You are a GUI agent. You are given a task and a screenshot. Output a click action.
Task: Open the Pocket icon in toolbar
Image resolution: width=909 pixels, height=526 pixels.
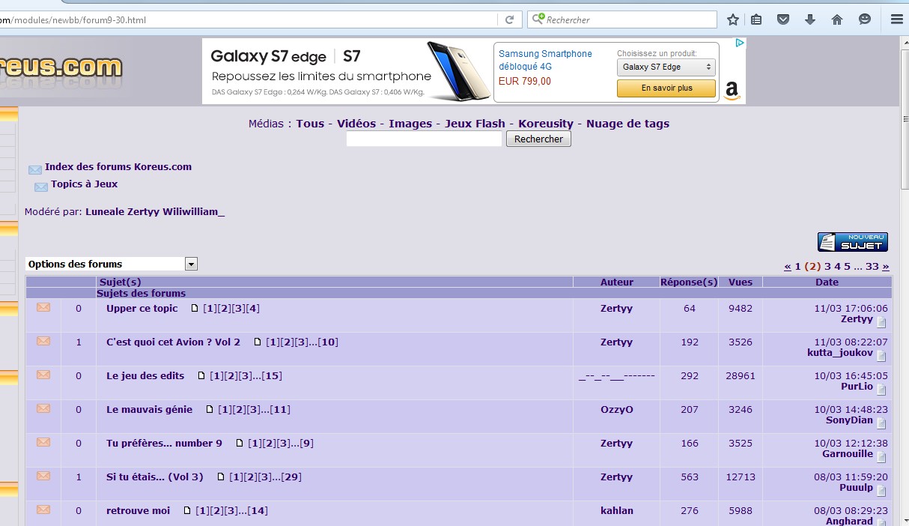coord(783,19)
